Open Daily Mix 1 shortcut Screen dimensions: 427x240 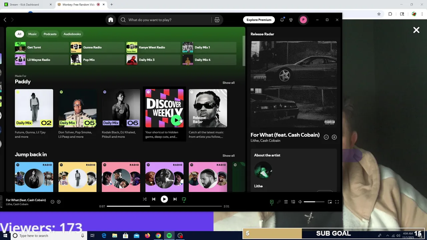209,47
